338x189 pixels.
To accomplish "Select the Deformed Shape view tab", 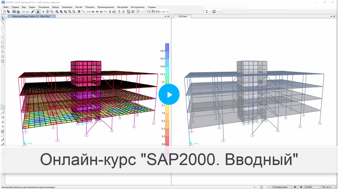I will [32, 16].
